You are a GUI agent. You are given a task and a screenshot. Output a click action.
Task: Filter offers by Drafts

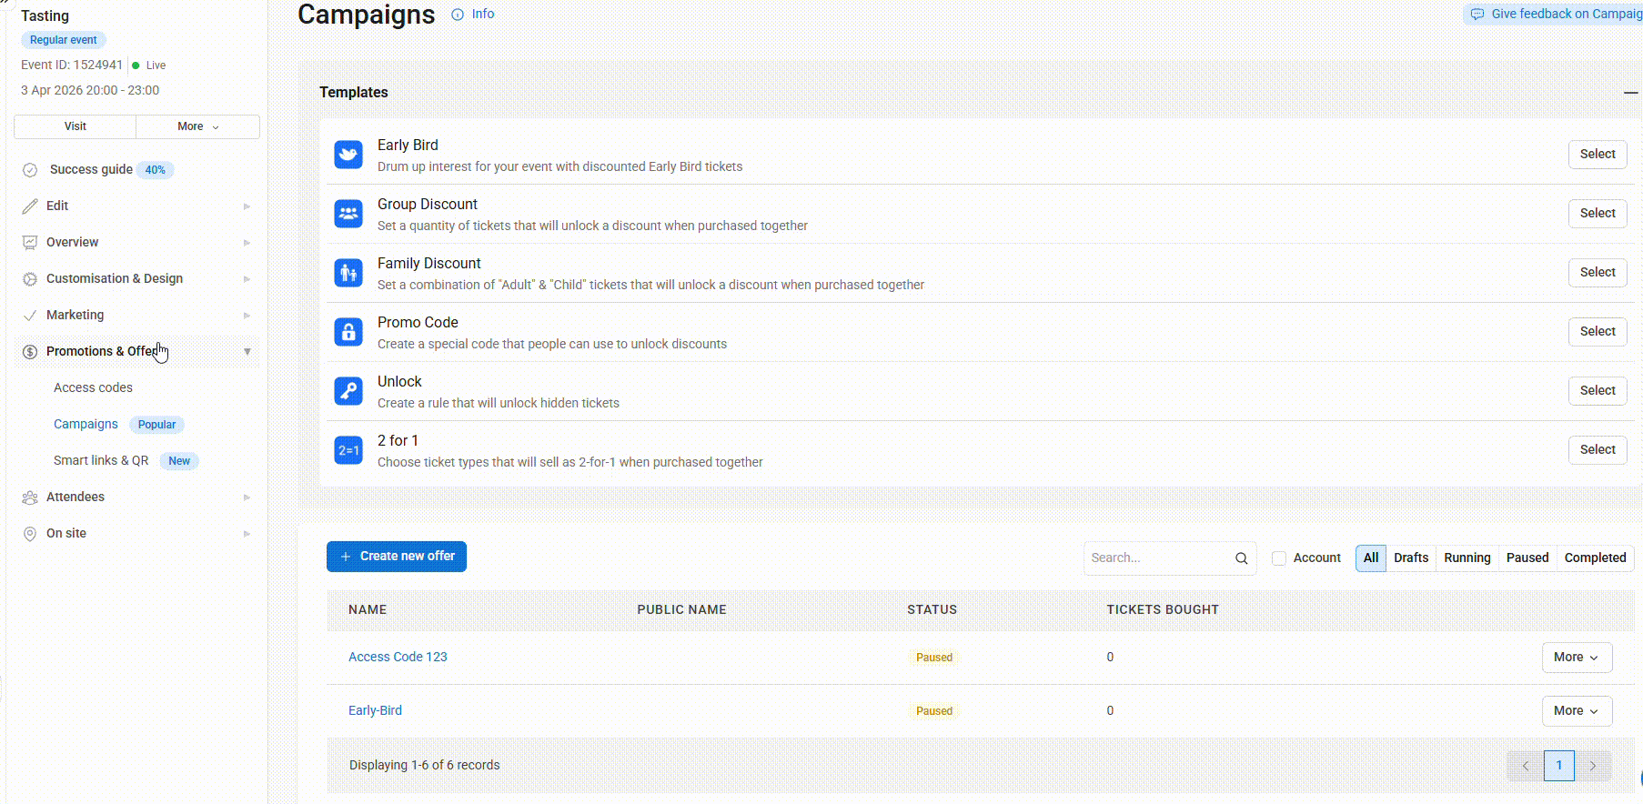[1411, 558]
